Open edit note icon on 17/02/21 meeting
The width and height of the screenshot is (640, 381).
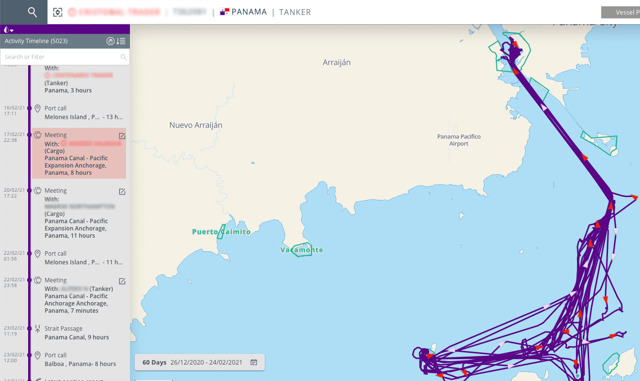122,136
